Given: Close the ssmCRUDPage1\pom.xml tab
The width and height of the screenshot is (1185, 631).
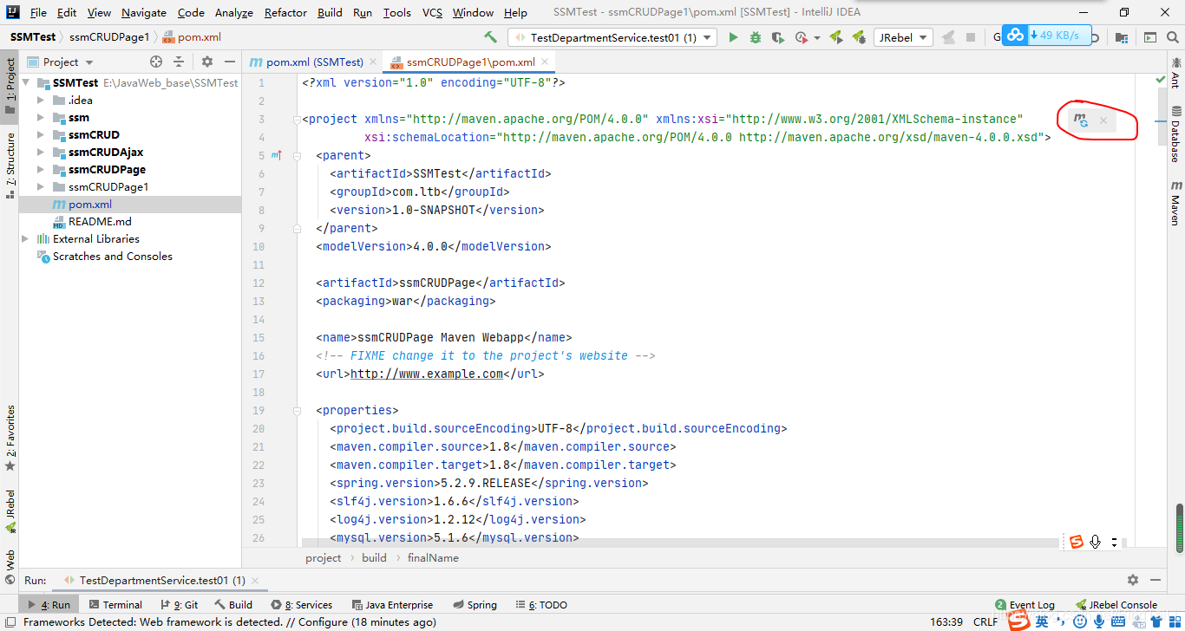Looking at the screenshot, I should [x=545, y=62].
